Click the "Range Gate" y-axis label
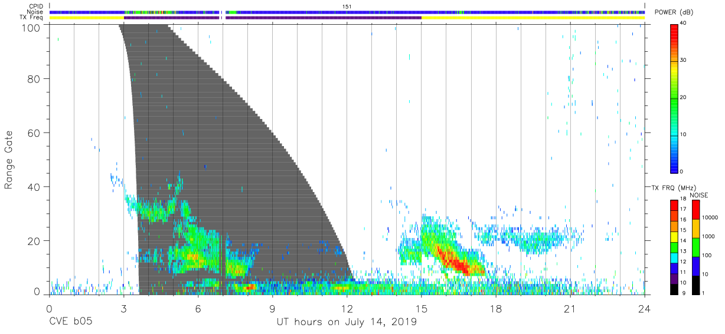 [x=9, y=159]
